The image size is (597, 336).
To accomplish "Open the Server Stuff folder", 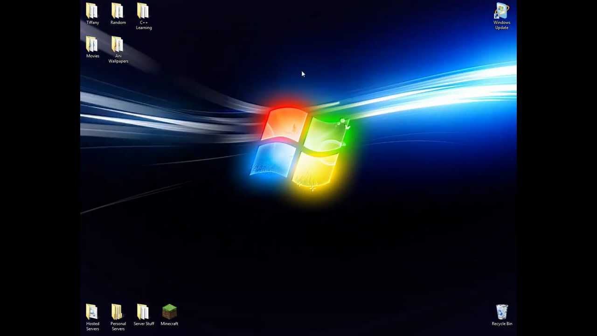I will pos(144,310).
